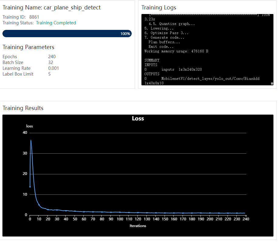
Task: Click the 'OUTPUTS' log line
Action: pyautogui.click(x=152, y=74)
